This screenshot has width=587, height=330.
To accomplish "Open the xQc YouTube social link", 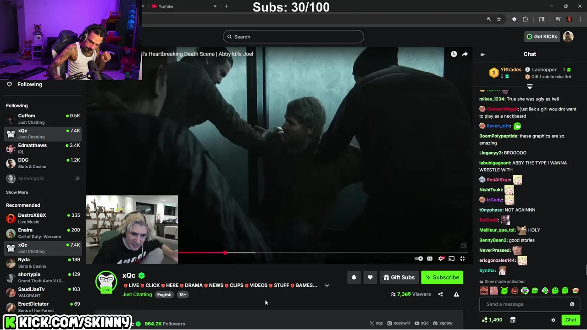I will [421, 323].
